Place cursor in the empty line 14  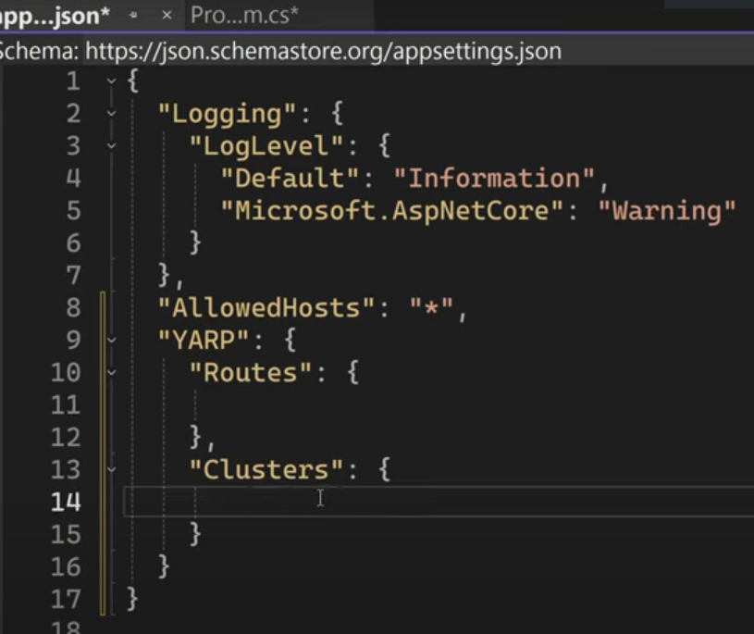point(439,502)
